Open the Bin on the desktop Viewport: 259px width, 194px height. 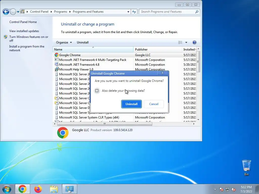[x=246, y=168]
